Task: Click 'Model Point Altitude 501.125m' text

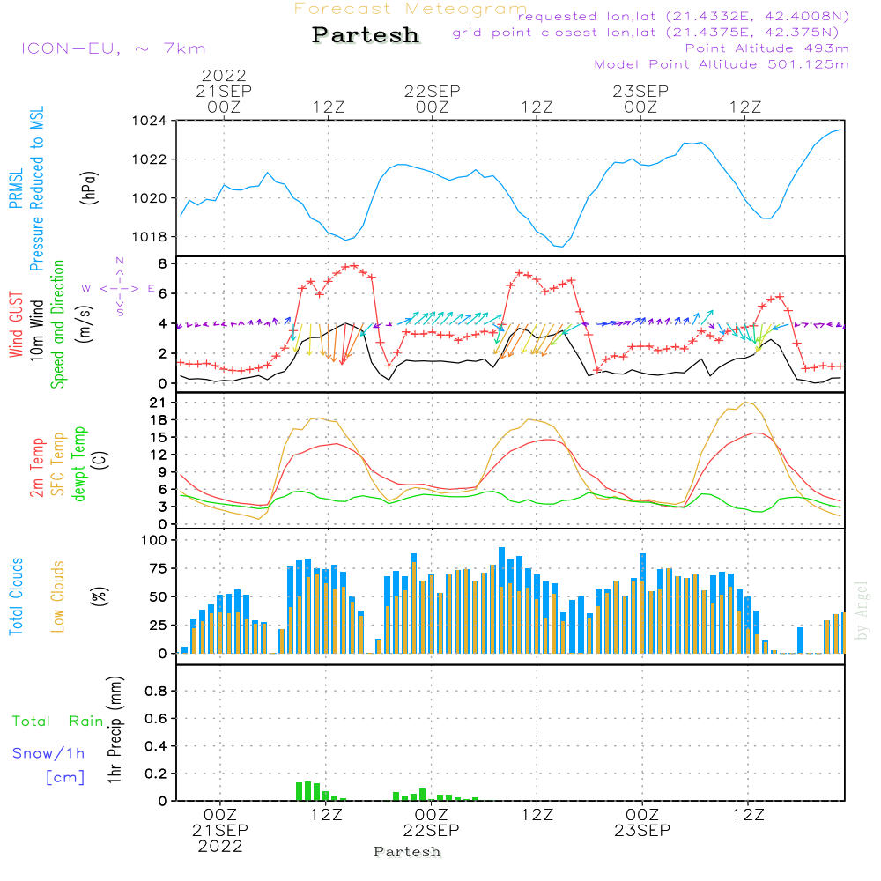Action: 722,64
